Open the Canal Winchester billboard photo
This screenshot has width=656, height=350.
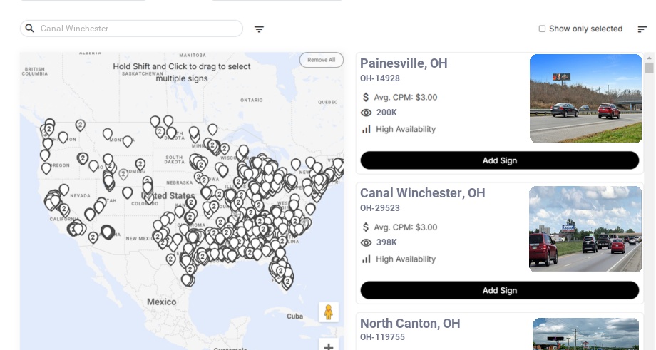(585, 229)
